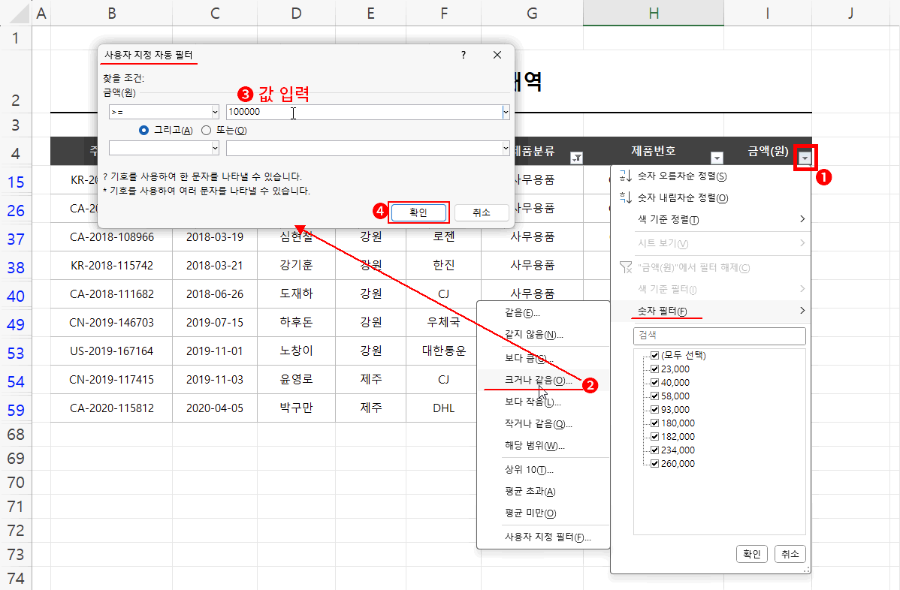Open the dropdown of the 100000 value field
This screenshot has height=590, width=900.
pos(506,113)
